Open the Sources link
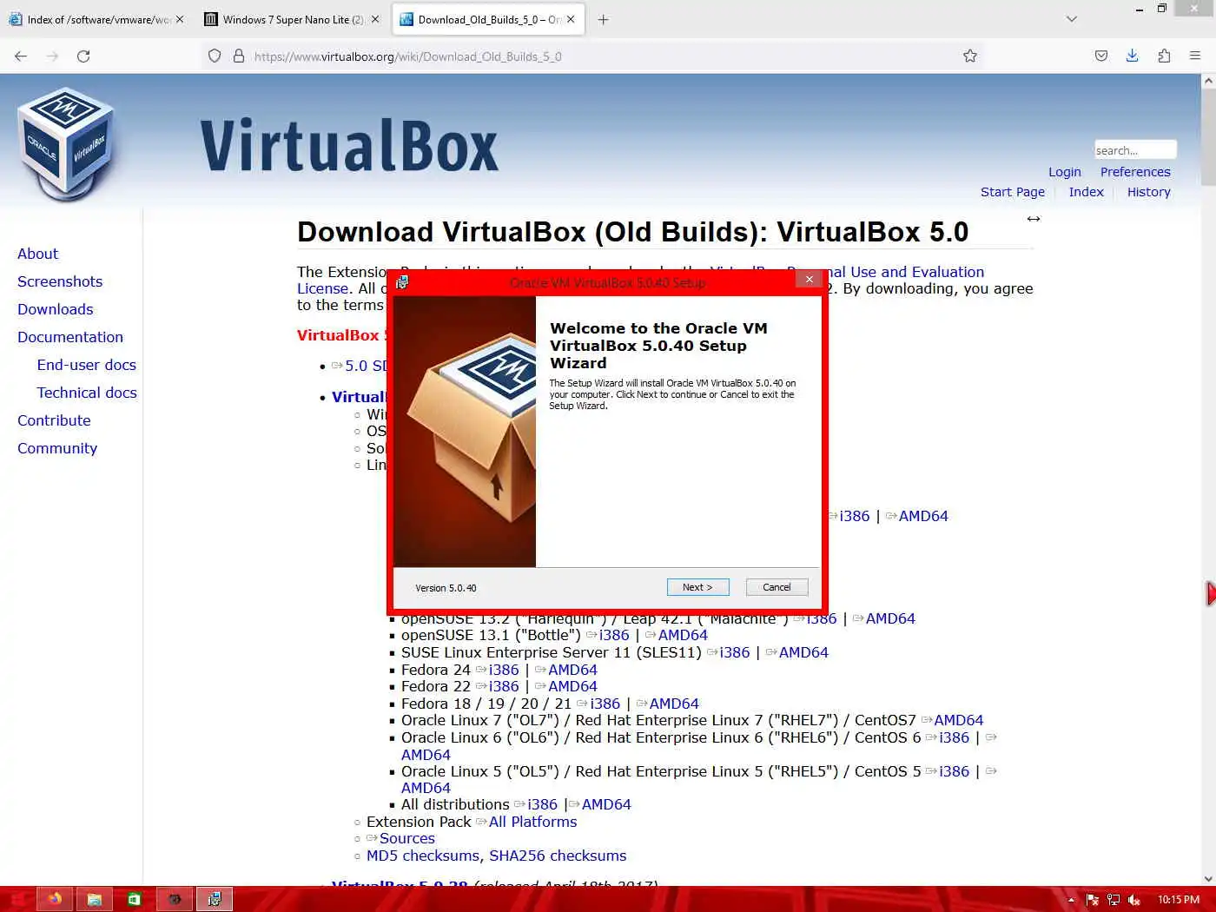This screenshot has height=912, width=1216. pos(406,838)
